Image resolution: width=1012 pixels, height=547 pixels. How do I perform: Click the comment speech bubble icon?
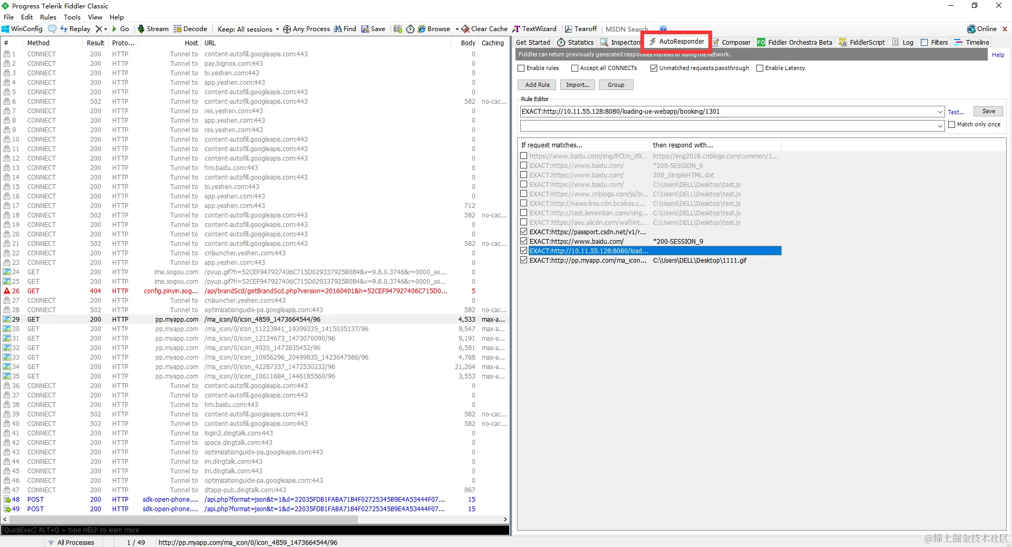pos(52,29)
